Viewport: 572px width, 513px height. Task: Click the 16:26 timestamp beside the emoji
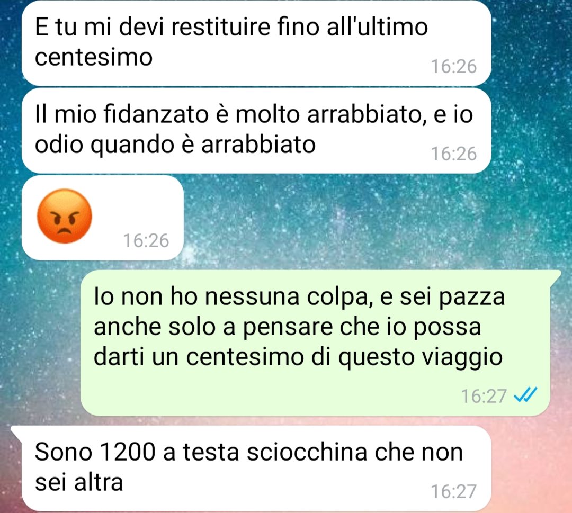click(146, 241)
